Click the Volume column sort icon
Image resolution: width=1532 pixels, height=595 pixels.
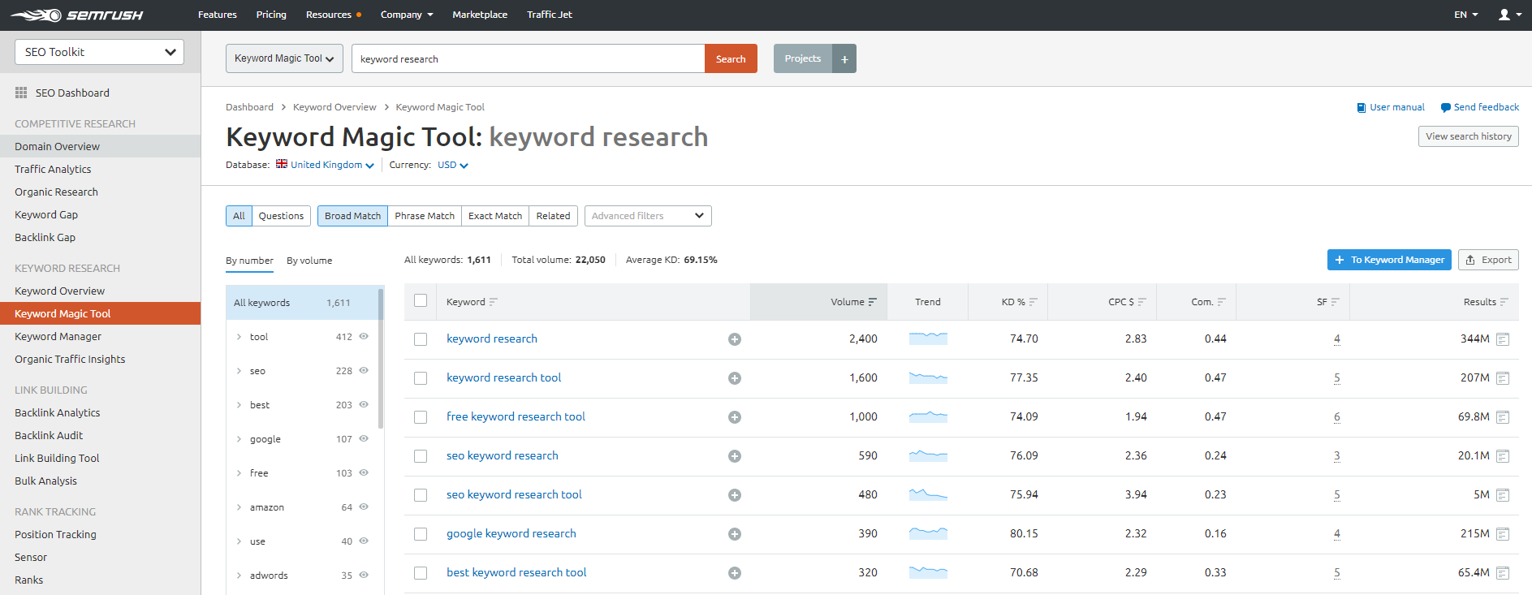(x=873, y=302)
